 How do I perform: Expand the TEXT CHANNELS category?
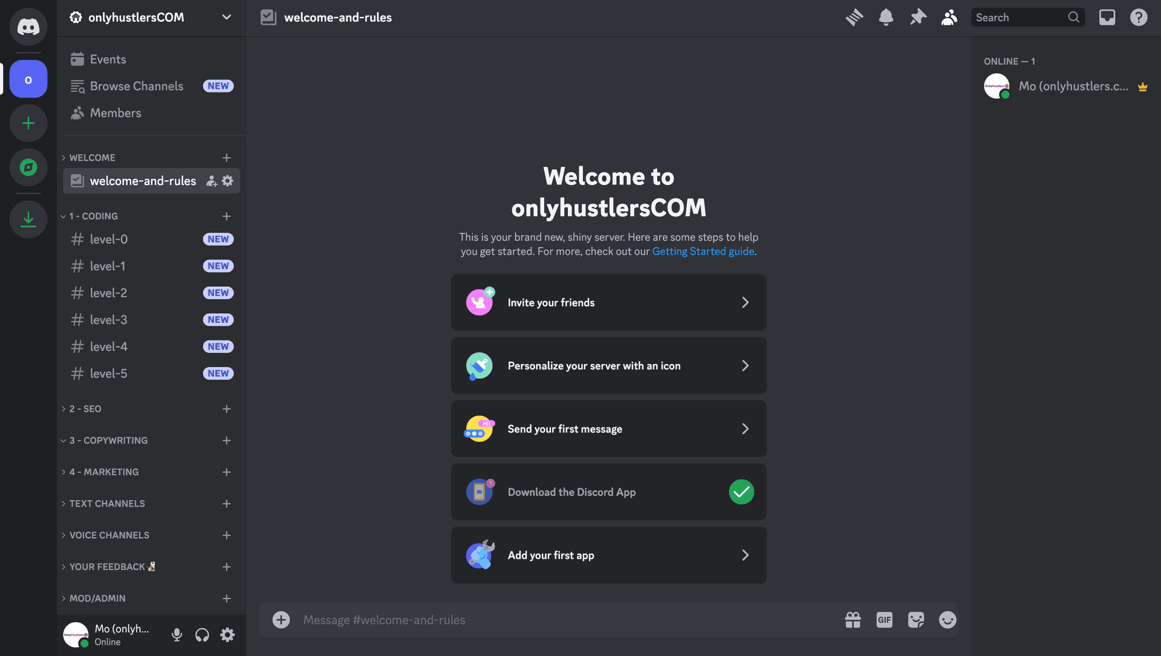point(107,504)
